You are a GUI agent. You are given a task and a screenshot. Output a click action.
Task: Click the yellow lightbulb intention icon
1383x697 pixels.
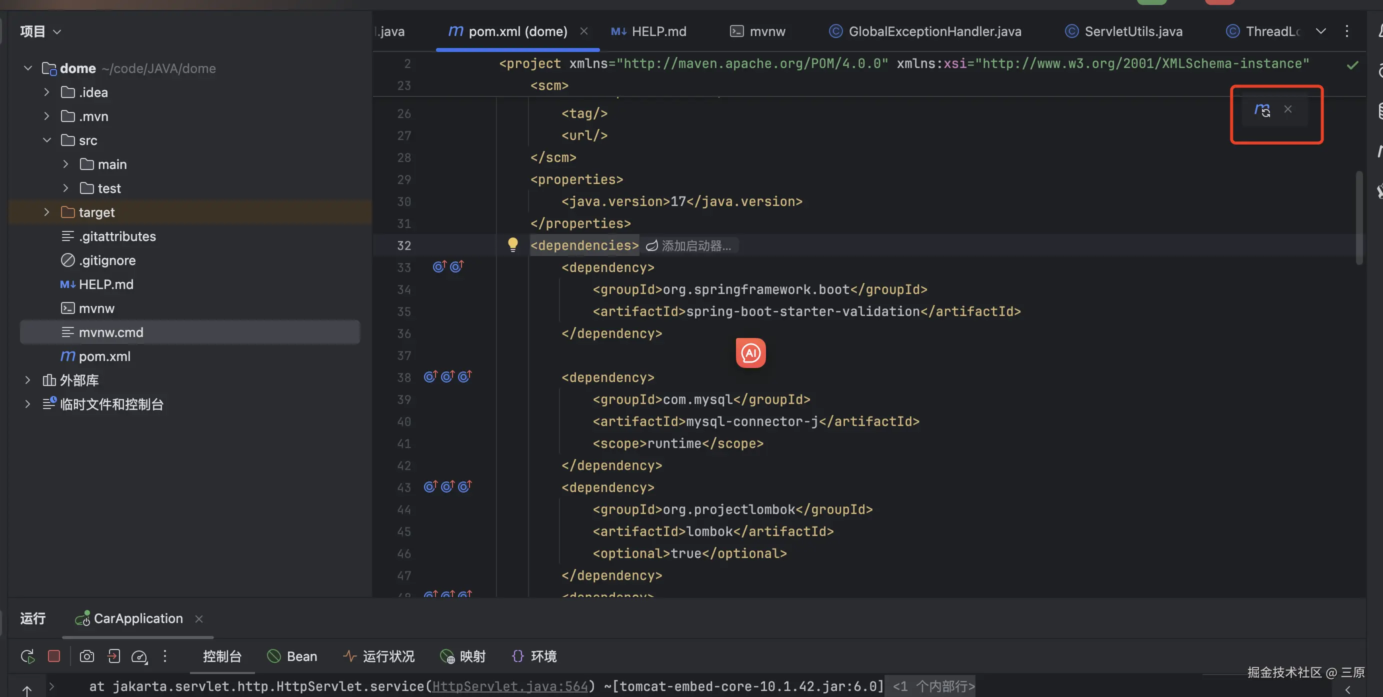(512, 245)
